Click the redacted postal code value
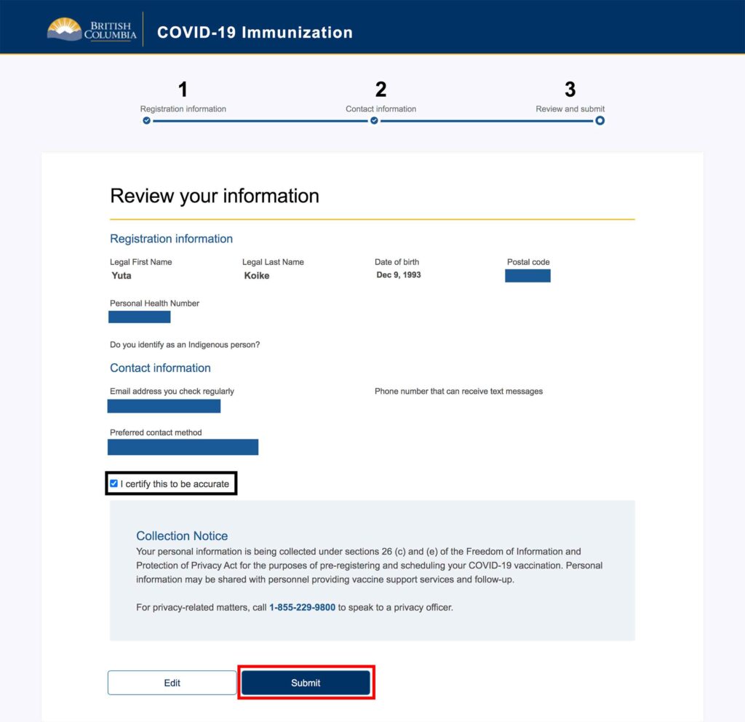The width and height of the screenshot is (745, 722). coord(527,276)
